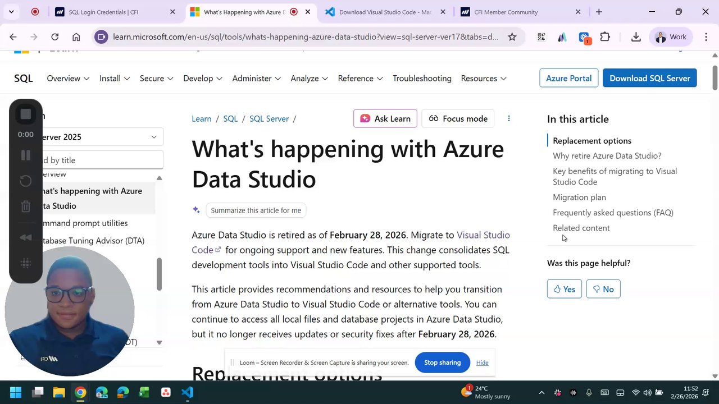This screenshot has width=719, height=404.
Task: Pause the Loom recording
Action: pos(26,155)
